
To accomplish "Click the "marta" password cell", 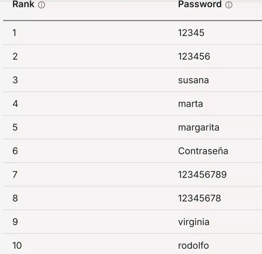I will tap(190, 104).
